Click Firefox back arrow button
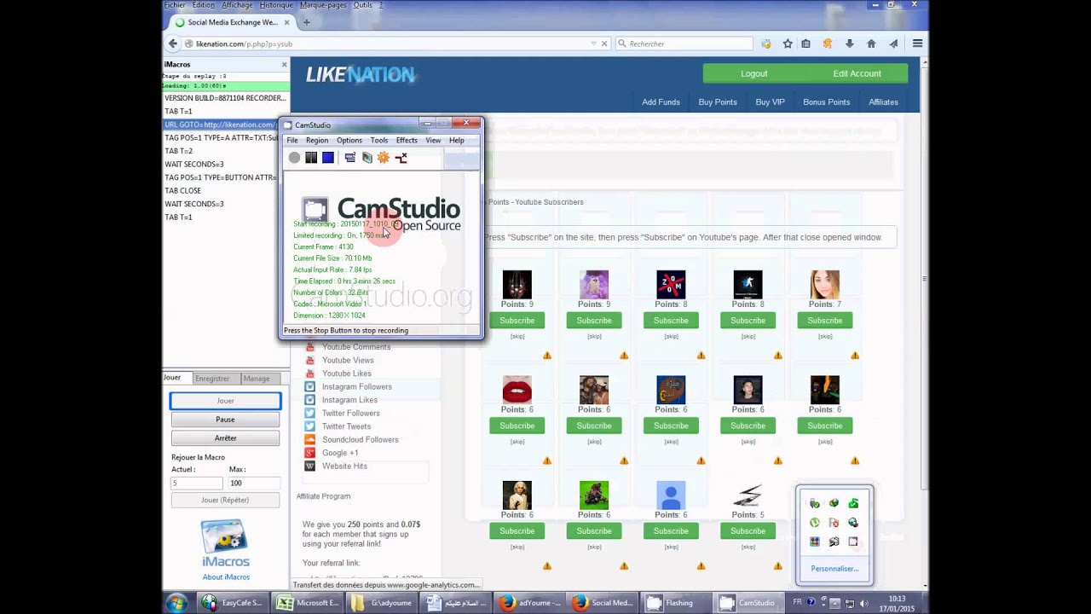1091x614 pixels. click(173, 43)
